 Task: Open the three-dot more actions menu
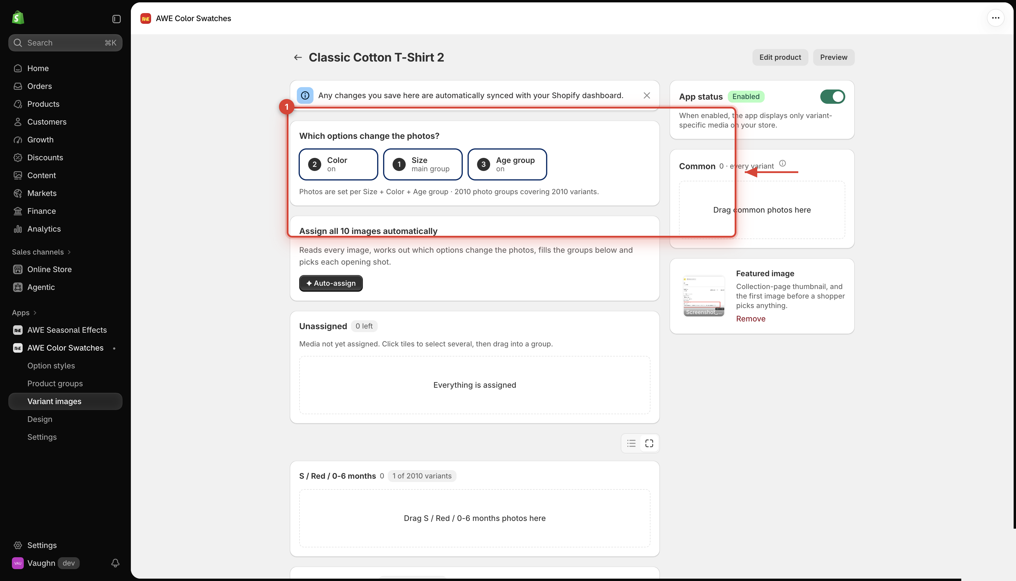point(995,18)
